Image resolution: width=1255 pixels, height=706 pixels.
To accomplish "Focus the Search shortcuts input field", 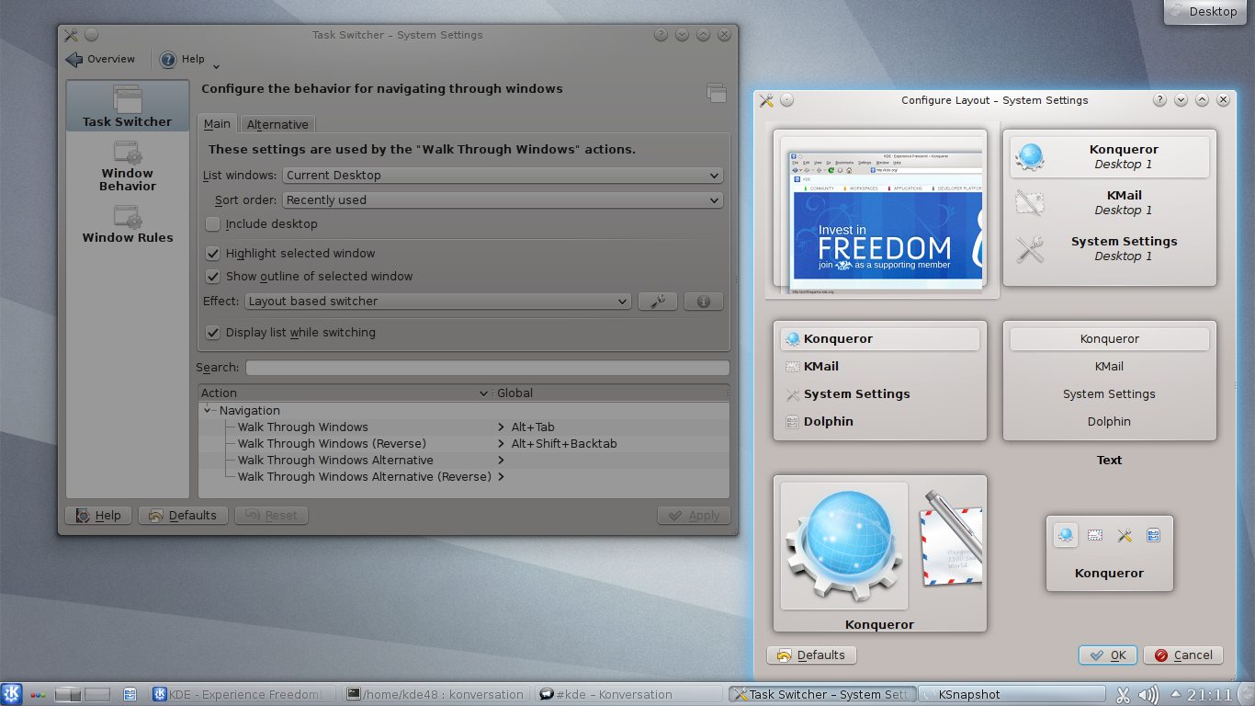I will (x=487, y=368).
